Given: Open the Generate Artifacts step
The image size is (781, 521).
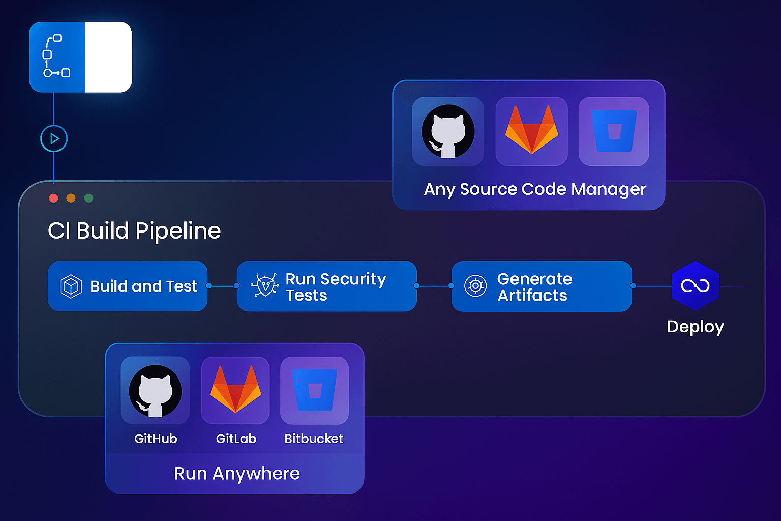Looking at the screenshot, I should (x=542, y=286).
